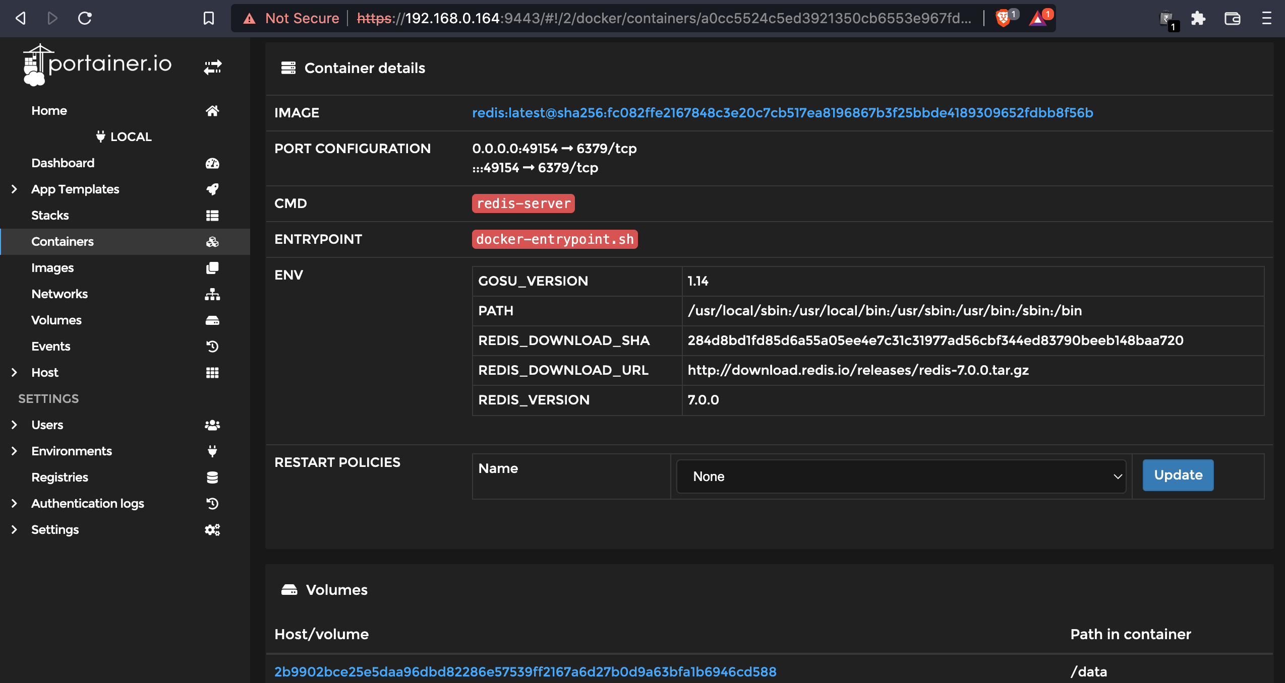
Task: Open the restart policy dropdown
Action: click(x=901, y=476)
